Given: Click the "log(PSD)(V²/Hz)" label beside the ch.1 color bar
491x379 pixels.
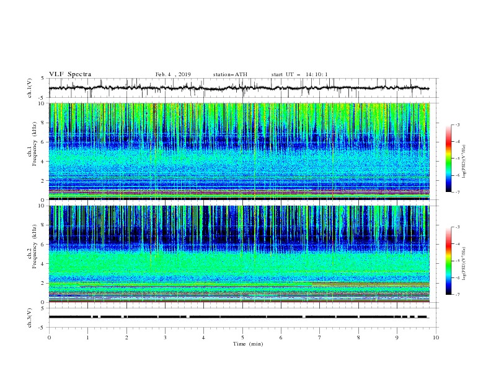Looking at the screenshot, I should (x=464, y=162).
